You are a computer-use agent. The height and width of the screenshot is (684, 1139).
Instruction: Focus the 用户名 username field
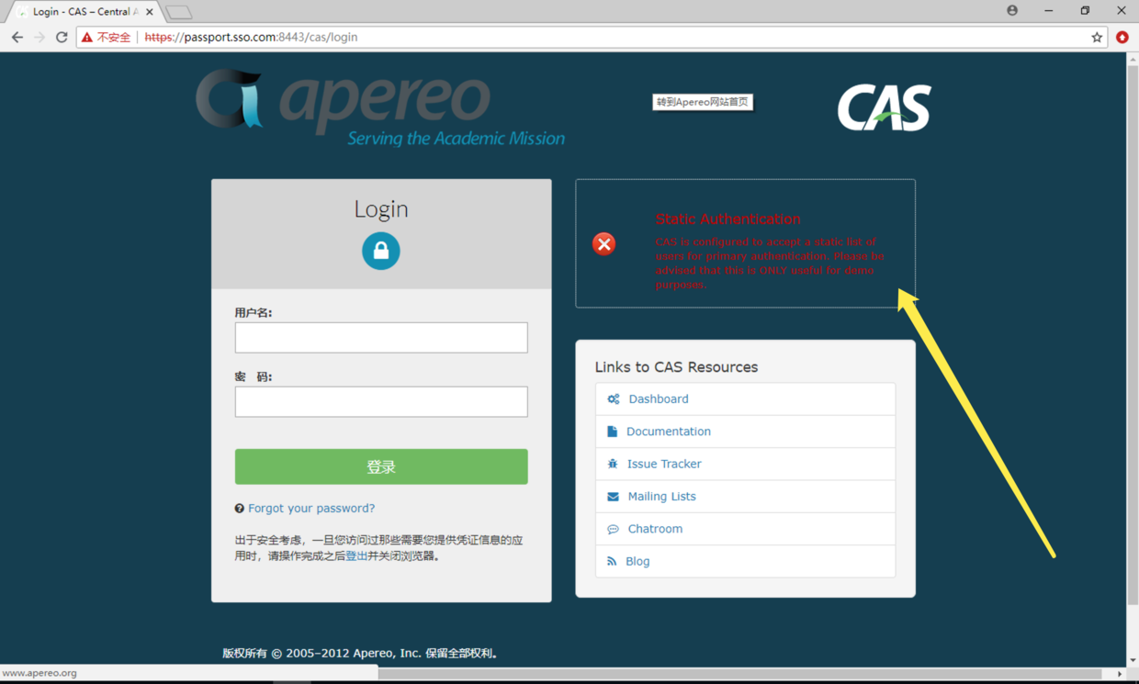[381, 337]
